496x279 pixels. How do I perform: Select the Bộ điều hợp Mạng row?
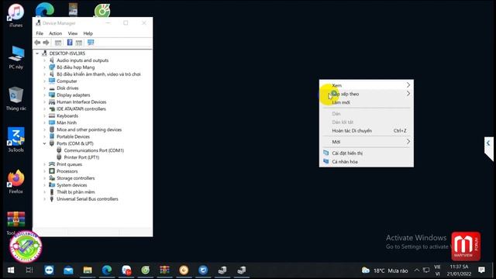click(x=72, y=67)
